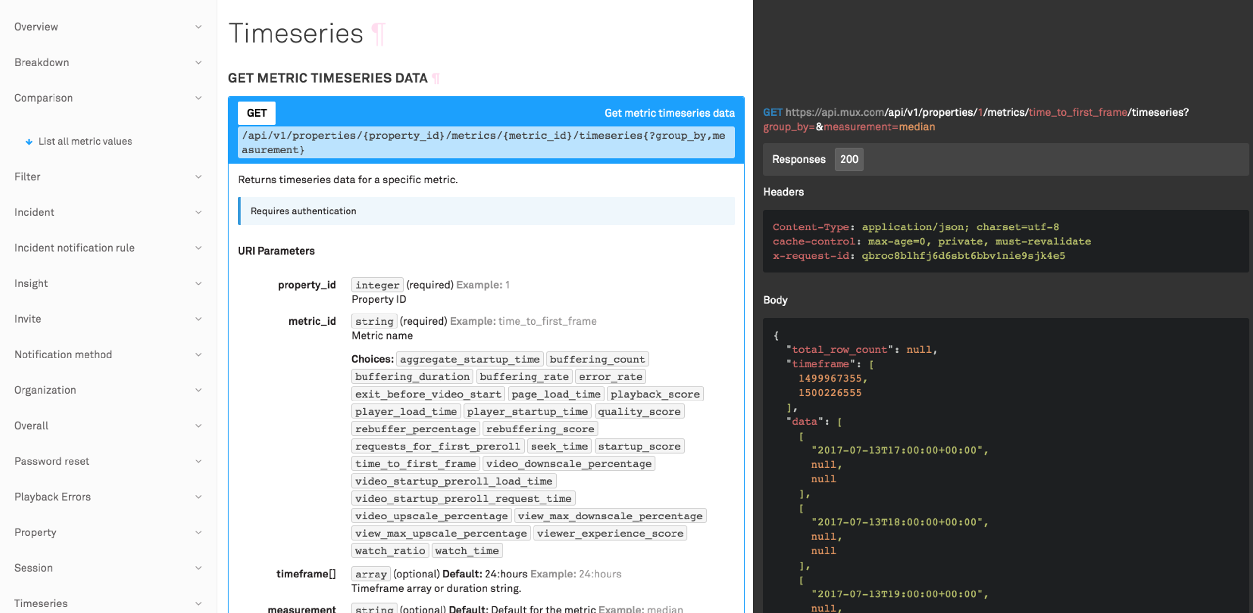
Task: Expand Password reset chevron
Action: 198,461
